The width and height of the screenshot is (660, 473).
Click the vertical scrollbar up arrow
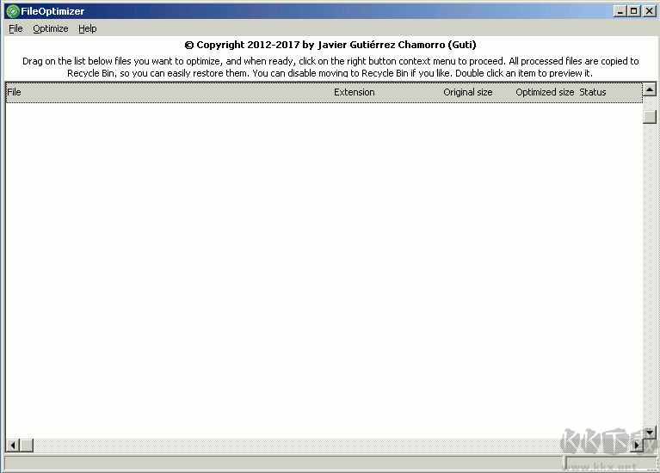(x=650, y=89)
